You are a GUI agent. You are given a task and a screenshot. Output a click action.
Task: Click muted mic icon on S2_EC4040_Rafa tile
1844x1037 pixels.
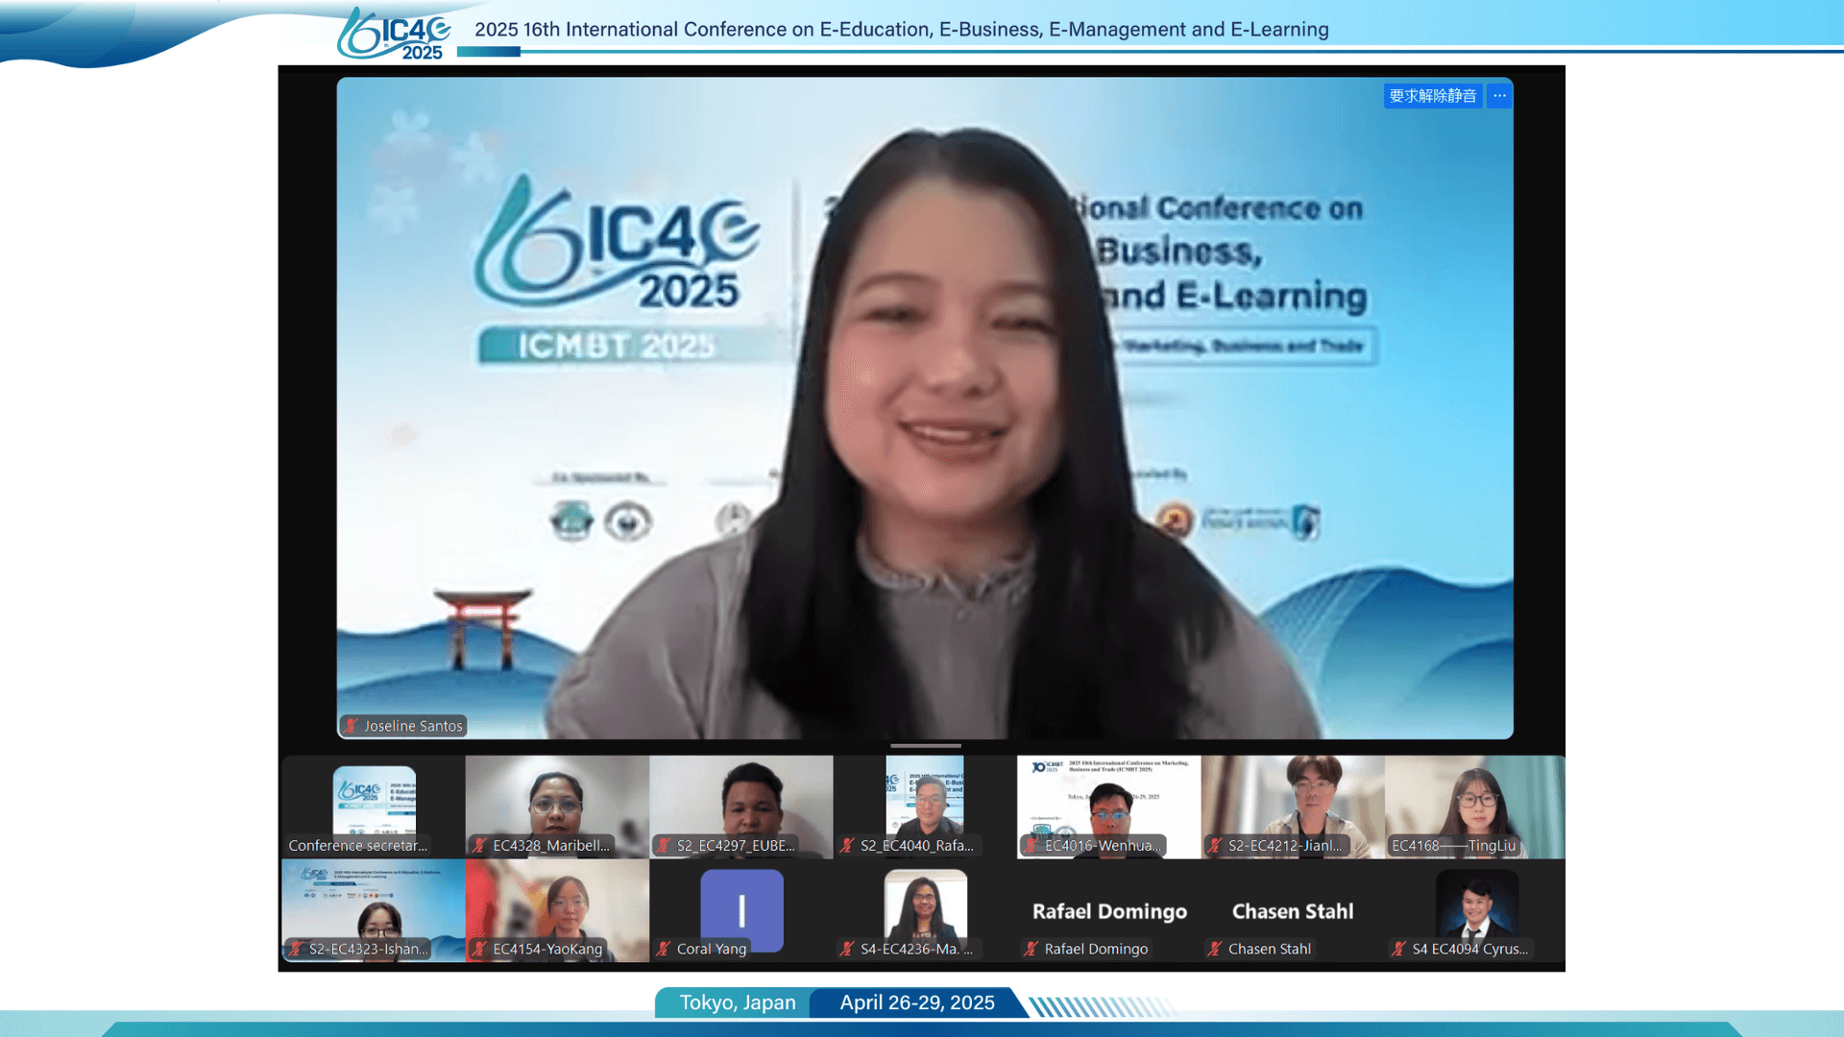(847, 846)
